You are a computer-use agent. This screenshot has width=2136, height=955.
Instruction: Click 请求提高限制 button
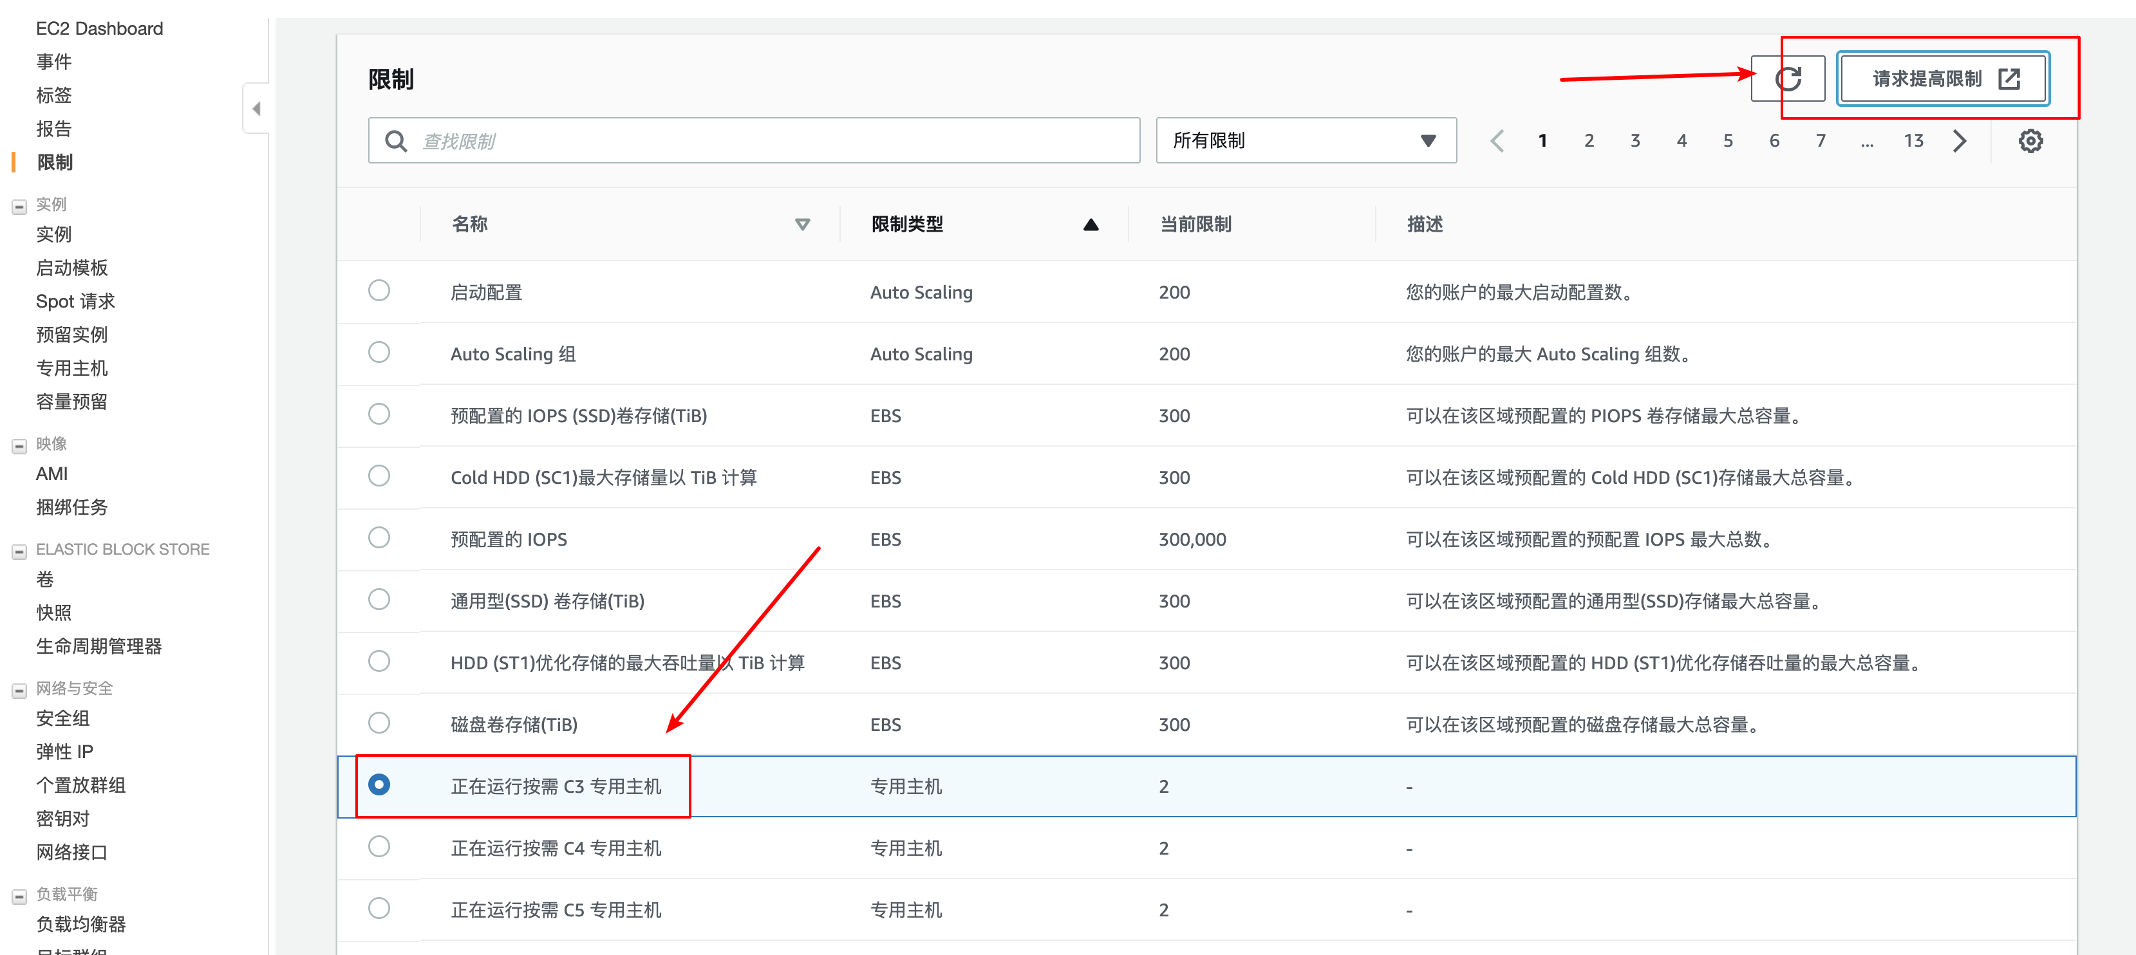coord(1944,79)
